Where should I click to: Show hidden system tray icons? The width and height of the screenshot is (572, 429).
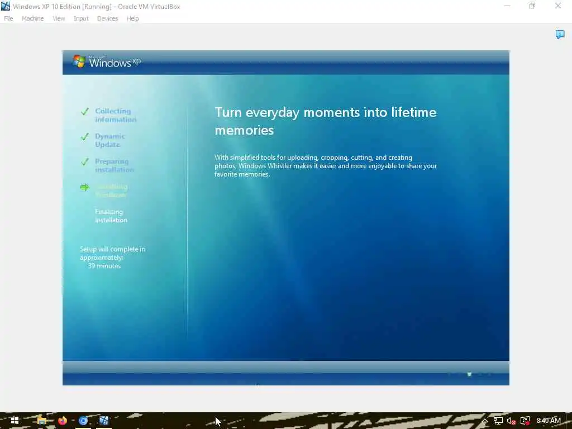[x=484, y=421]
